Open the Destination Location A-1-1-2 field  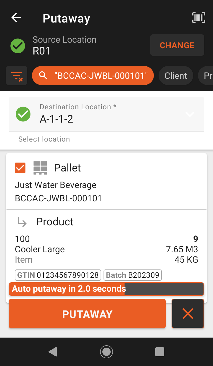[106, 114]
